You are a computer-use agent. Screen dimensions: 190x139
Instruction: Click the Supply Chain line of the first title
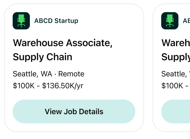pyautogui.click(x=43, y=57)
